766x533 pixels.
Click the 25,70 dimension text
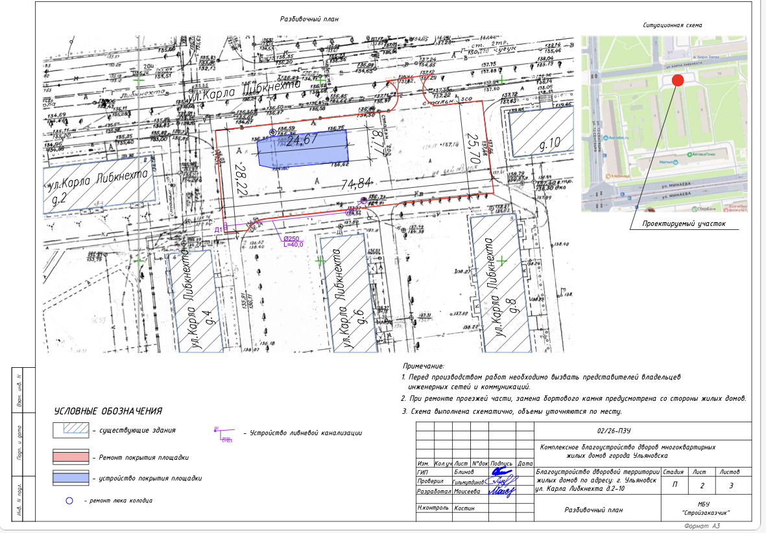(x=473, y=148)
